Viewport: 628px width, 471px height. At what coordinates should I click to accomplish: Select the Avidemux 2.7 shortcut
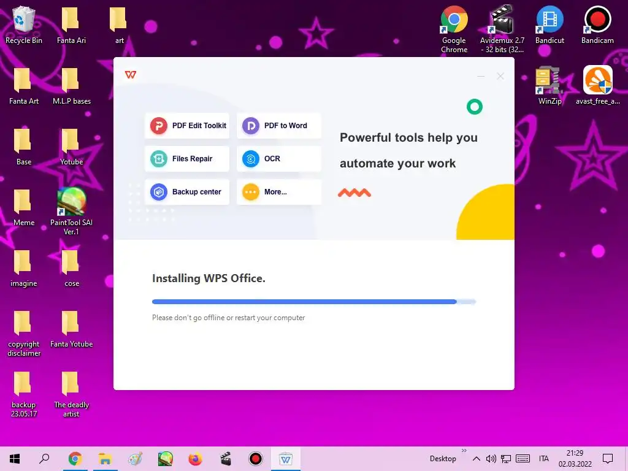pos(502,29)
